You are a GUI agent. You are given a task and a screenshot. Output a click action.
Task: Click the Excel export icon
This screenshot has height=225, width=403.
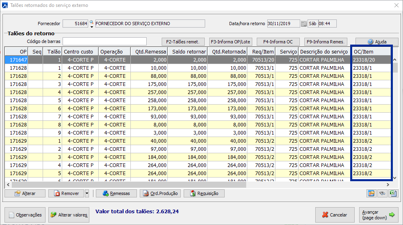[x=393, y=193]
